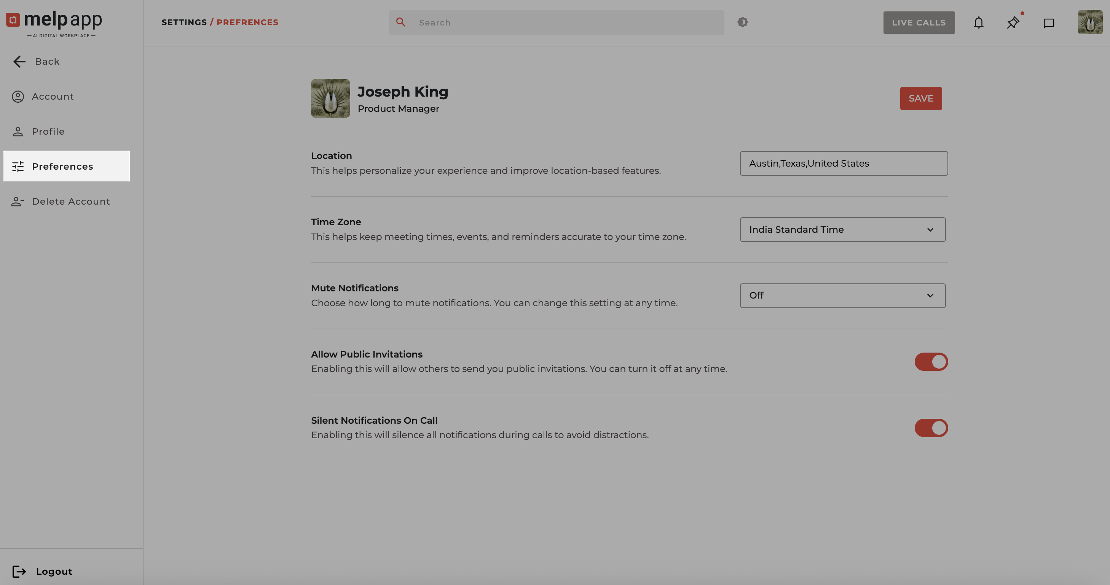Image resolution: width=1110 pixels, height=585 pixels.
Task: Click the search magnifier icon
Action: pyautogui.click(x=401, y=22)
